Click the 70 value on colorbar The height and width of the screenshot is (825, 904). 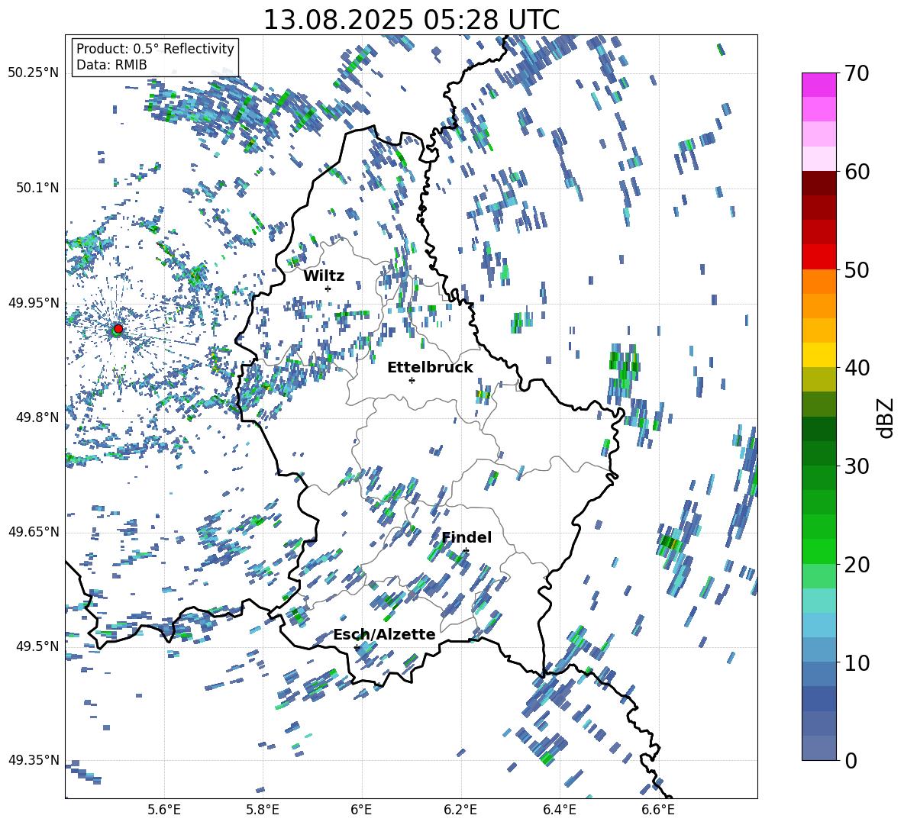856,73
